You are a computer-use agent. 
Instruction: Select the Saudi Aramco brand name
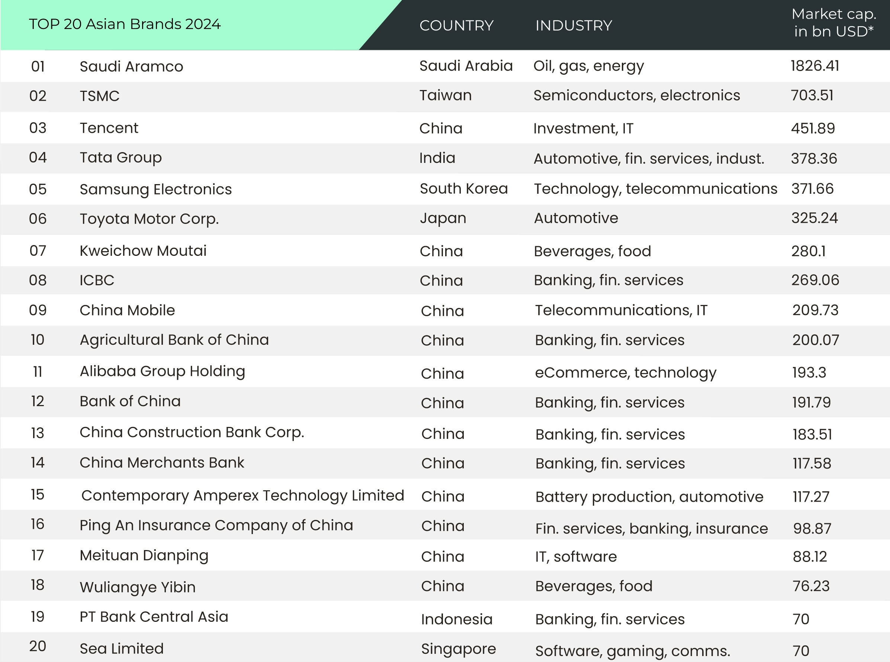pyautogui.click(x=131, y=67)
